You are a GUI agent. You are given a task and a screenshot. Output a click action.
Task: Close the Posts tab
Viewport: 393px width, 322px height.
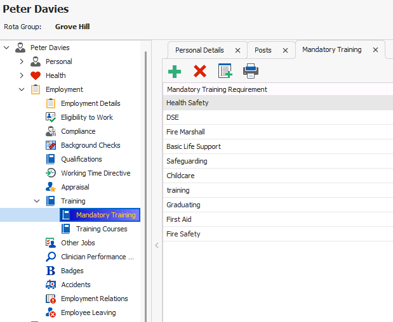(x=285, y=51)
